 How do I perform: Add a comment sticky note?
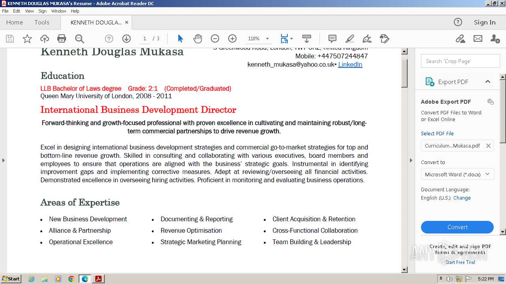[332, 39]
